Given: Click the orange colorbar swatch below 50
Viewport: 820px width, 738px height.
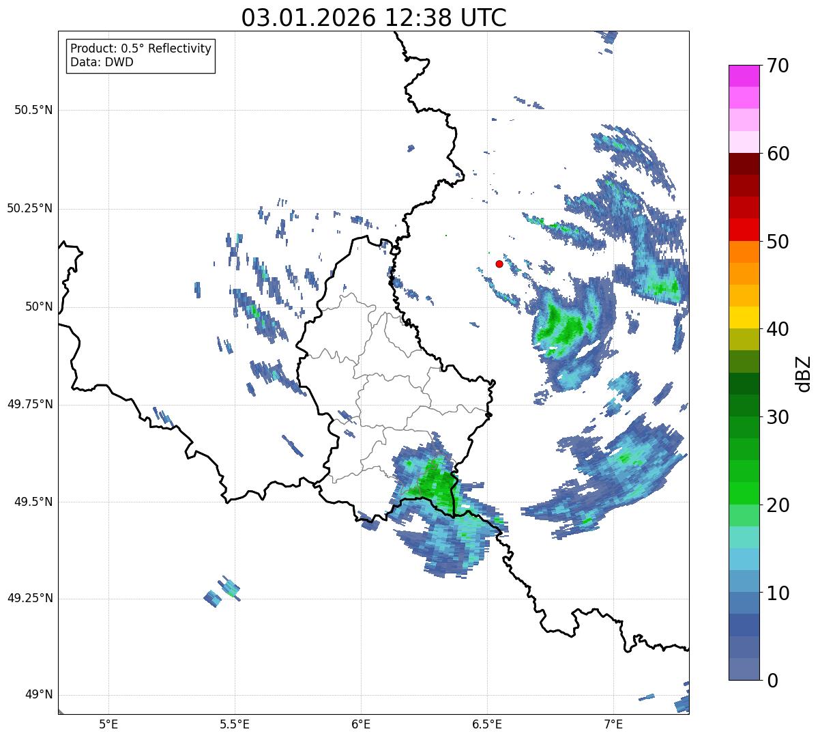Looking at the screenshot, I should 744,252.
